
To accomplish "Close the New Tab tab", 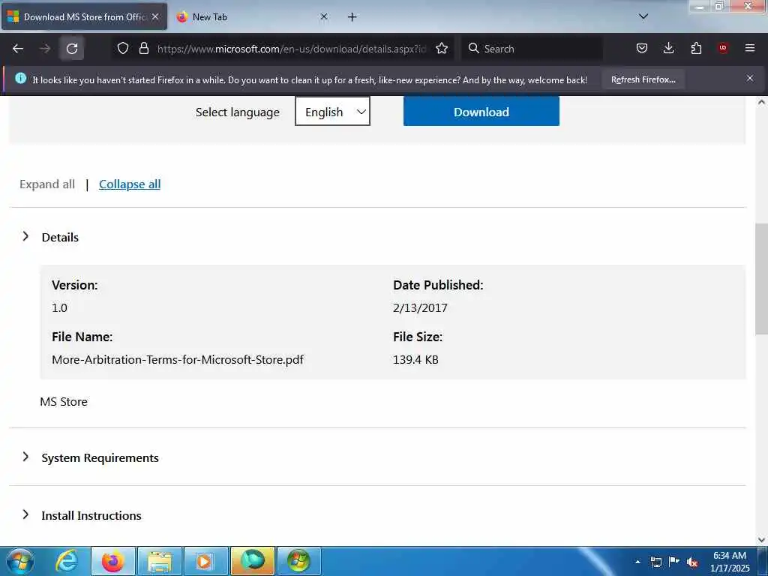I will click(x=324, y=16).
